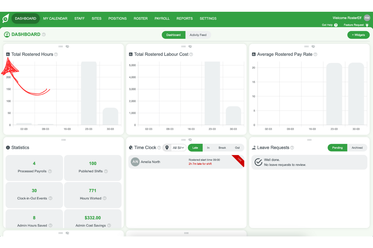The width and height of the screenshot is (373, 248).
Task: Click the Get Help question mark icon
Action: 336,25
